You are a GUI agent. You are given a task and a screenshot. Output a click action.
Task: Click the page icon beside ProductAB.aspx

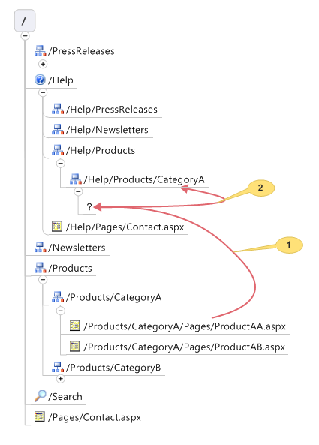tap(75, 347)
